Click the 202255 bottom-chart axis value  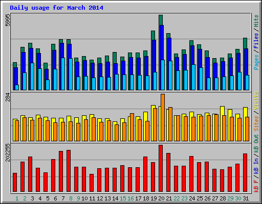[8, 152]
